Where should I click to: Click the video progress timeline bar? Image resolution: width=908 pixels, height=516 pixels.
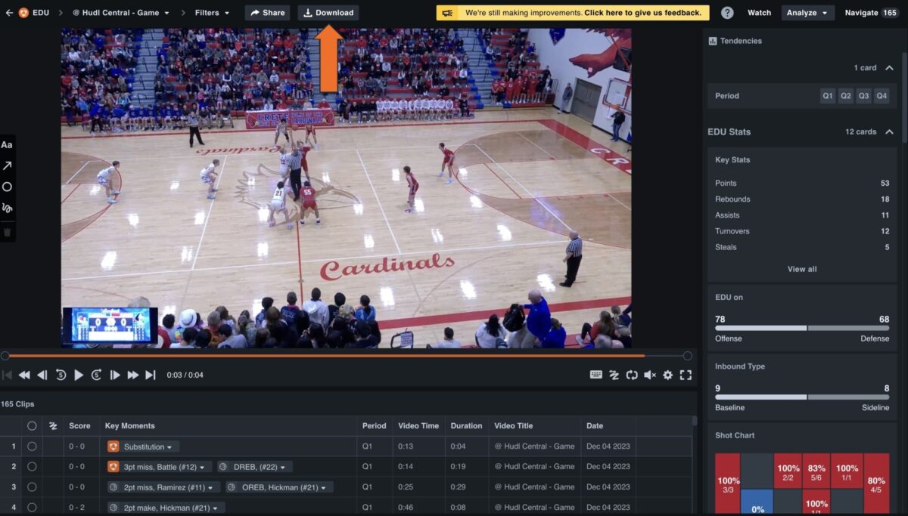tap(346, 356)
